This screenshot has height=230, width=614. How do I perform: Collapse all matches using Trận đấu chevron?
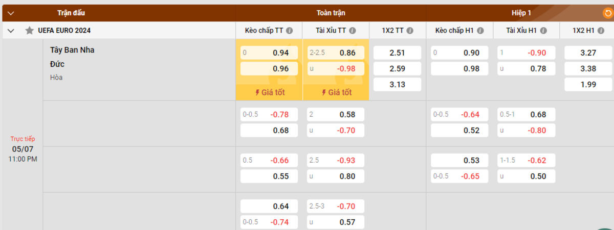pos(11,13)
